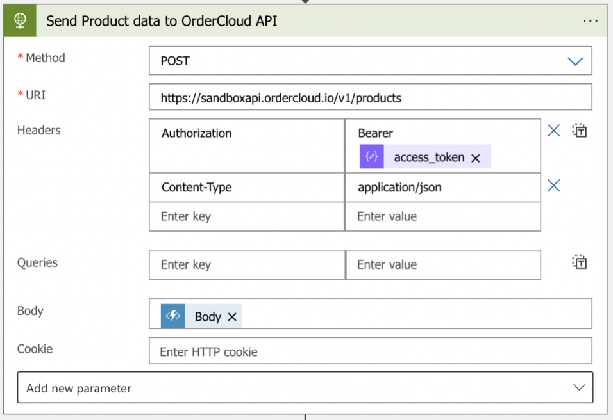Edit the application/json header value
This screenshot has width=613, height=420.
click(x=443, y=188)
